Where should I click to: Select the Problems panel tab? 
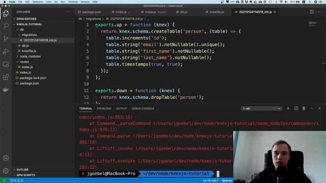(x=104, y=108)
